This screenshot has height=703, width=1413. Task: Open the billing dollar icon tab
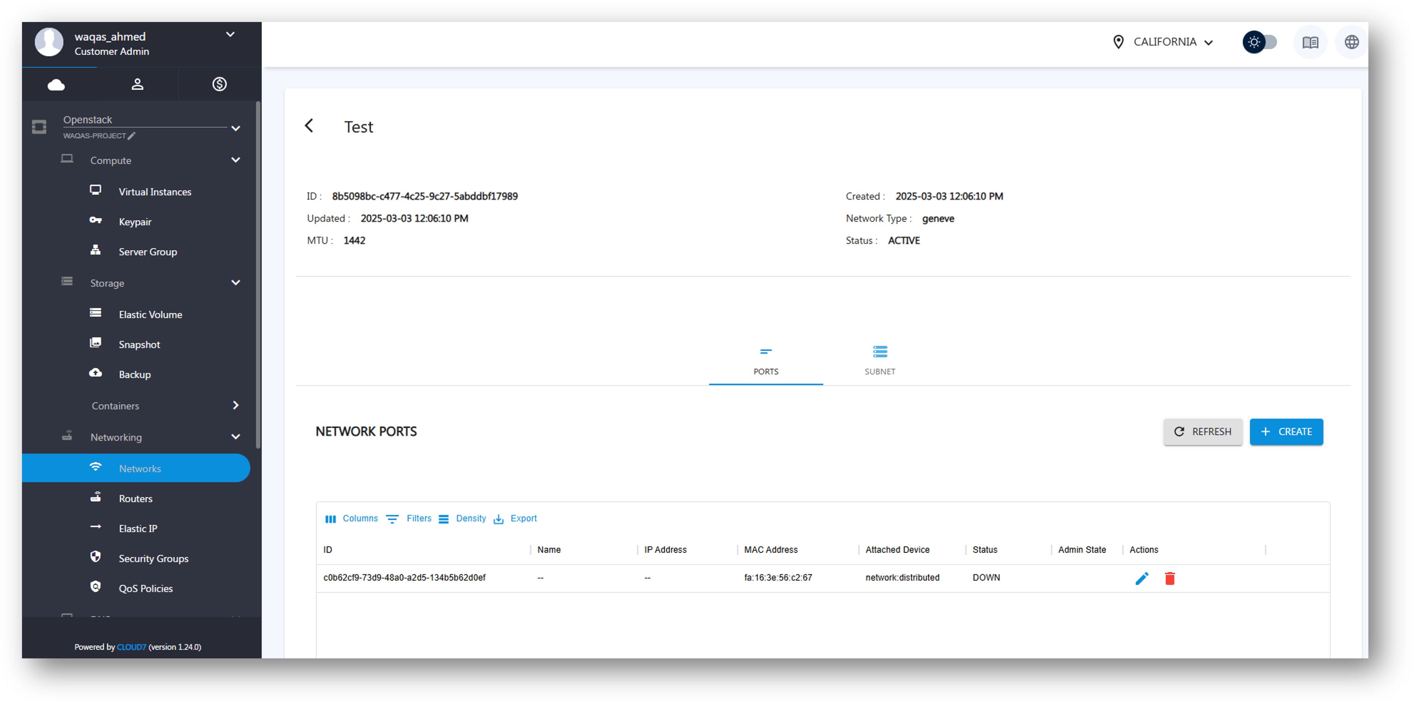pos(219,84)
